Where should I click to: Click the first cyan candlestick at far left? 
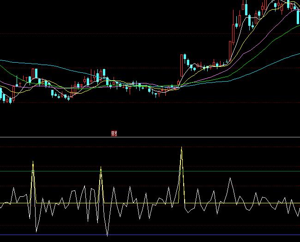(1, 94)
